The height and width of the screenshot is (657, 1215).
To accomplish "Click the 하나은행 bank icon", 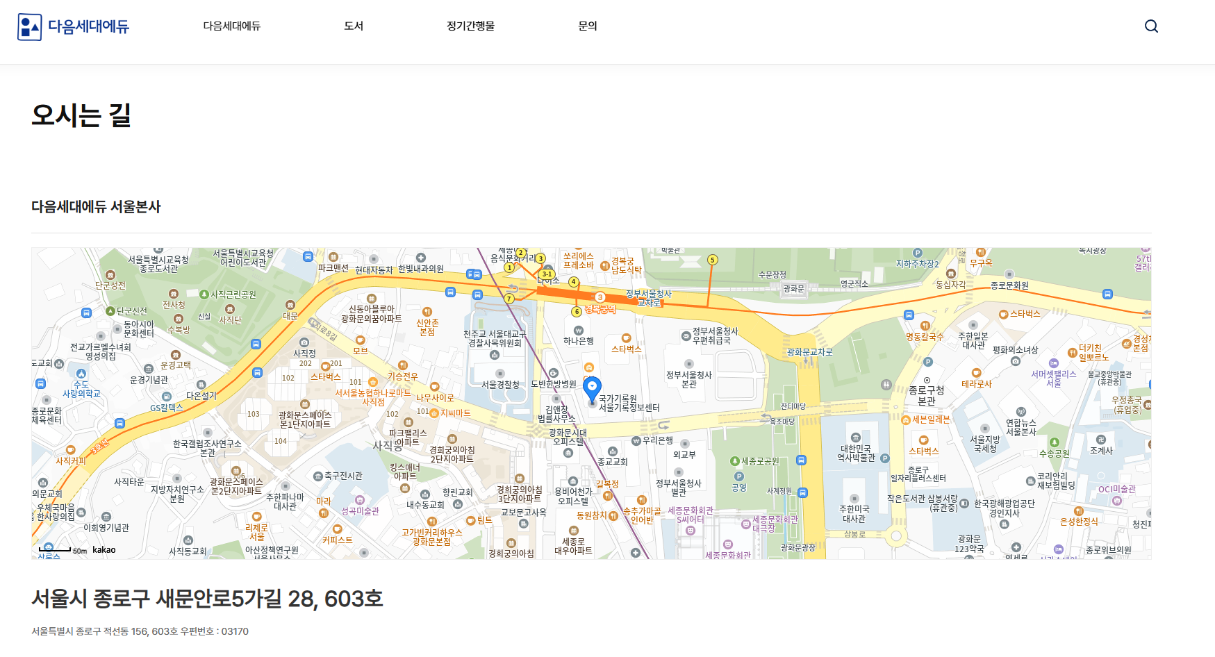I will [x=578, y=331].
